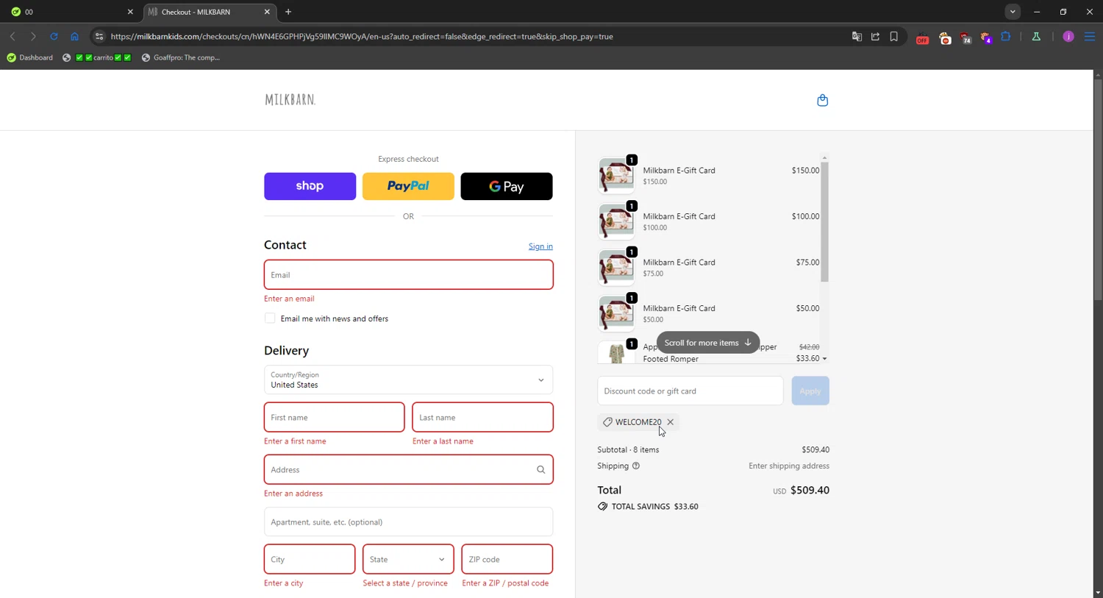This screenshot has height=598, width=1103.
Task: Click the order items list scrollbar
Action: coord(824,221)
